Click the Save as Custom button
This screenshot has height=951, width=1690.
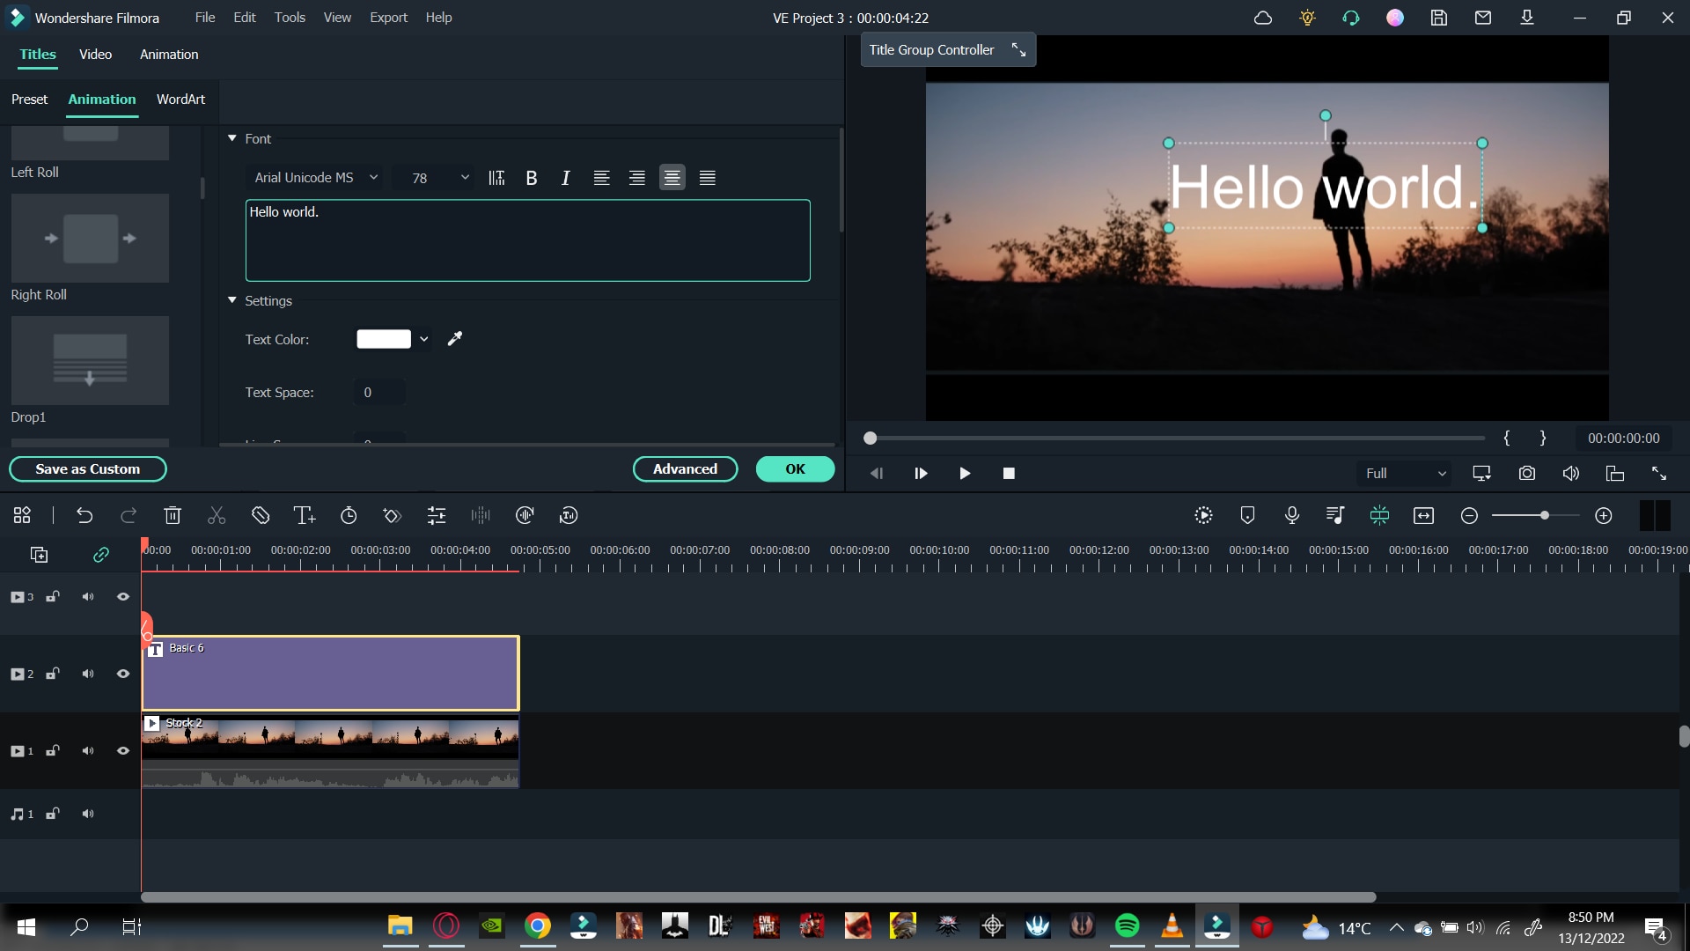87,469
